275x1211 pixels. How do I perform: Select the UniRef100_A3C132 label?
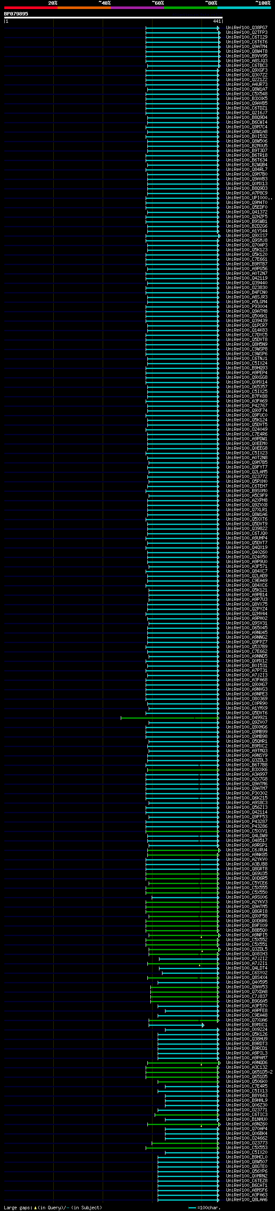point(247,1067)
